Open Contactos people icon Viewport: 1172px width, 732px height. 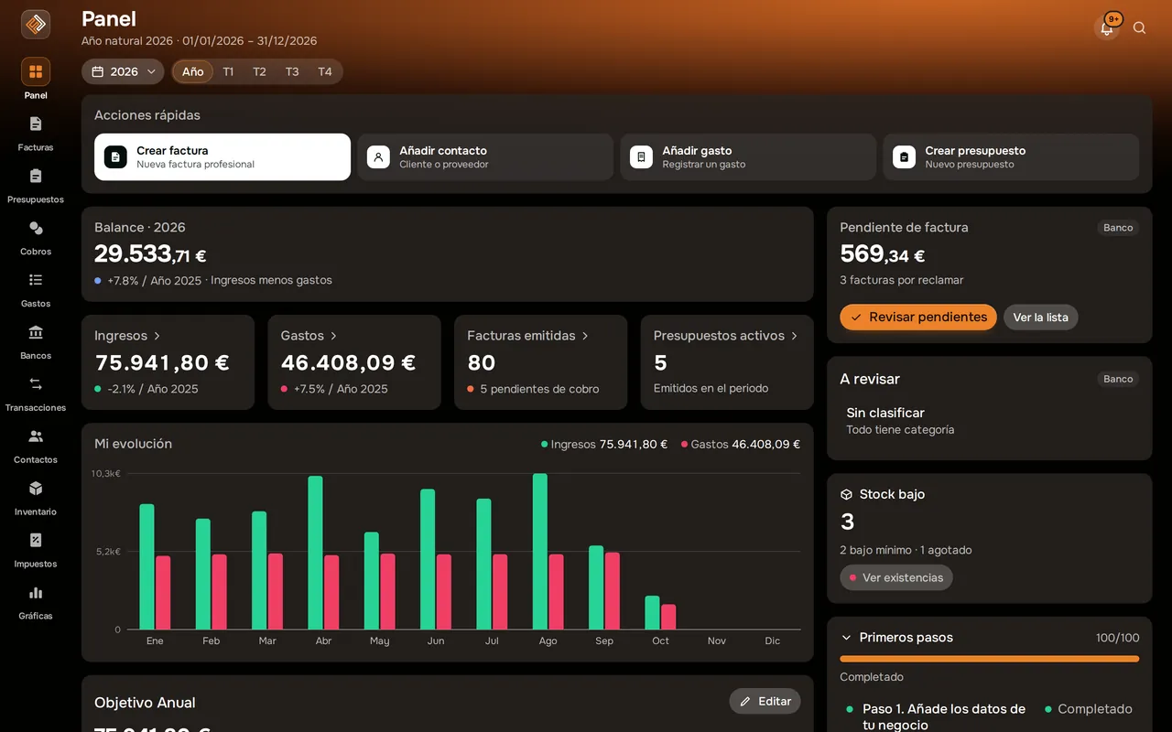(x=36, y=436)
